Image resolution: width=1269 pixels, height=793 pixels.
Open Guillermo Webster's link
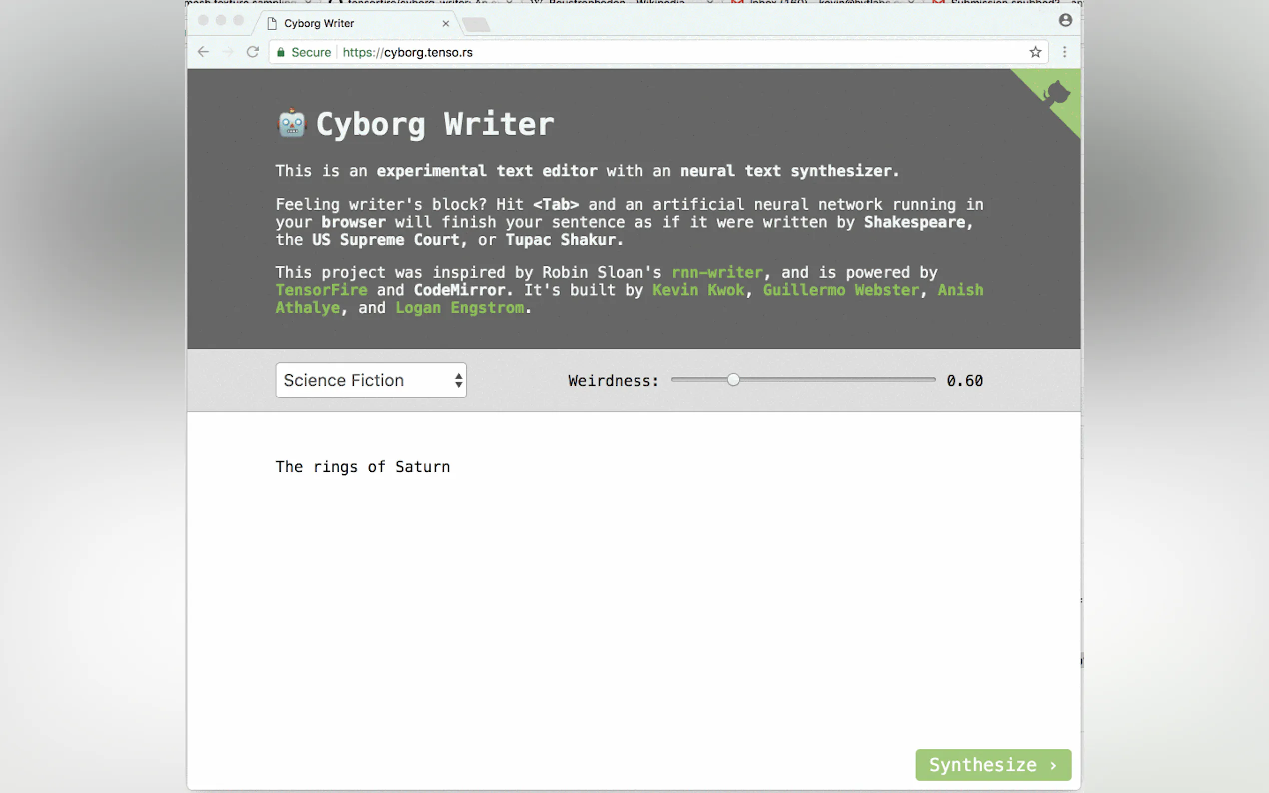coord(840,290)
